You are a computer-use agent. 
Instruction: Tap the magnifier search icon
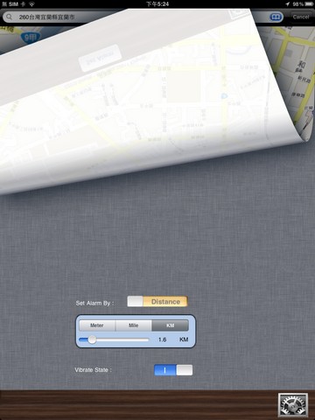click(10, 17)
